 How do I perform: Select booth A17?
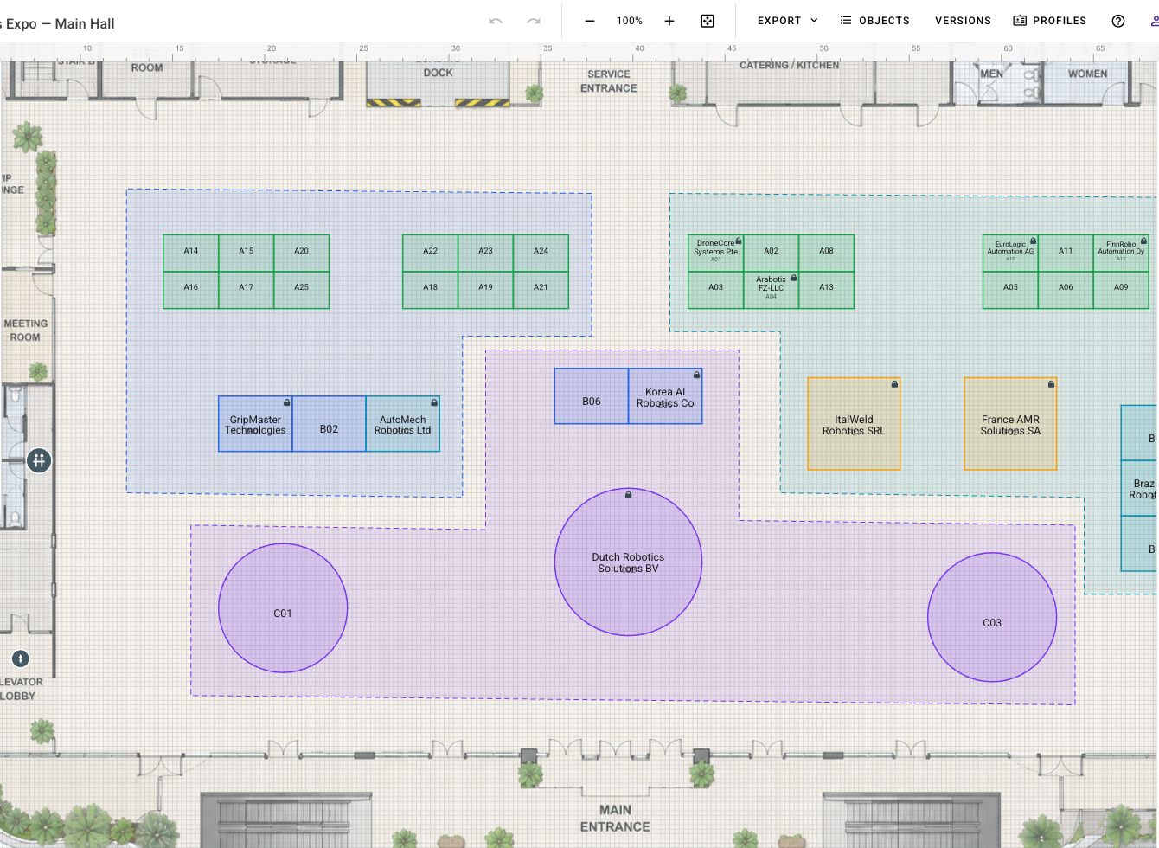(247, 290)
